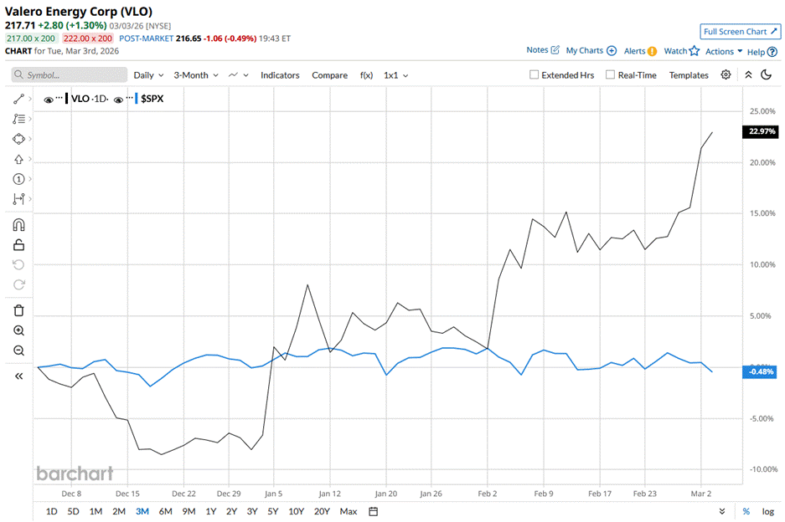Enable the magnet snapping tool
This screenshot has width=785, height=522.
18,224
